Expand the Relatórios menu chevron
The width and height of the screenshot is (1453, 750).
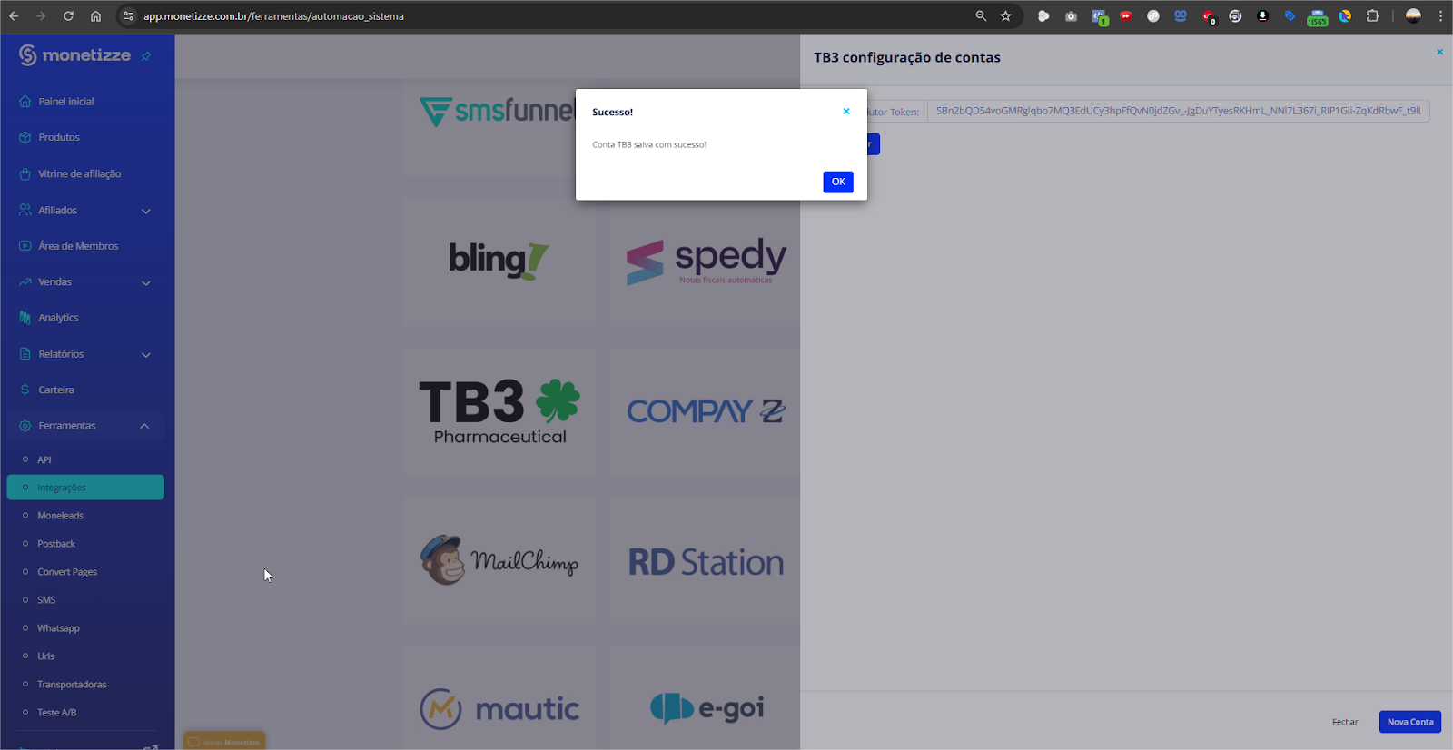coord(146,354)
